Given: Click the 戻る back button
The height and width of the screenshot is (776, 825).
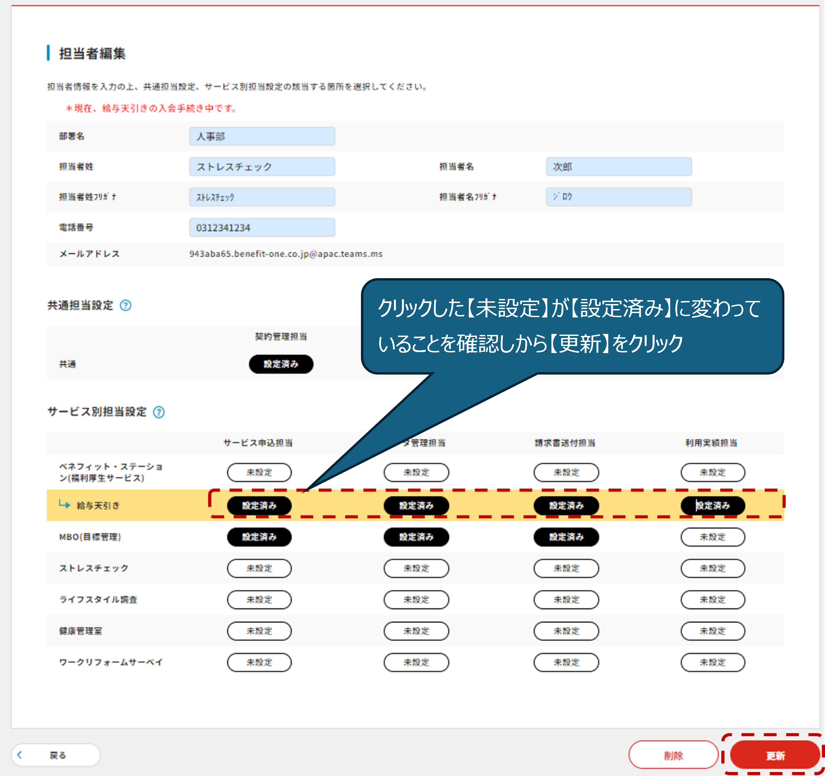Looking at the screenshot, I should coord(56,755).
